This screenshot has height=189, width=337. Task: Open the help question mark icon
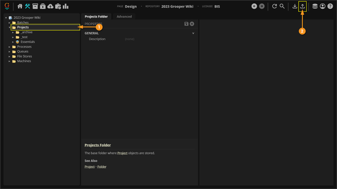click(x=330, y=6)
